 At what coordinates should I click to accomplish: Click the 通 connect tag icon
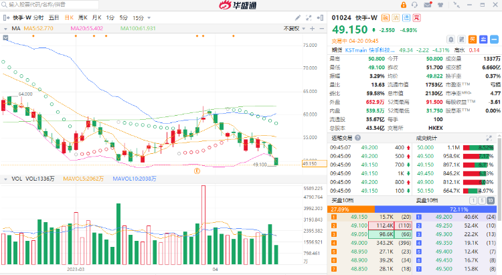(x=406, y=18)
